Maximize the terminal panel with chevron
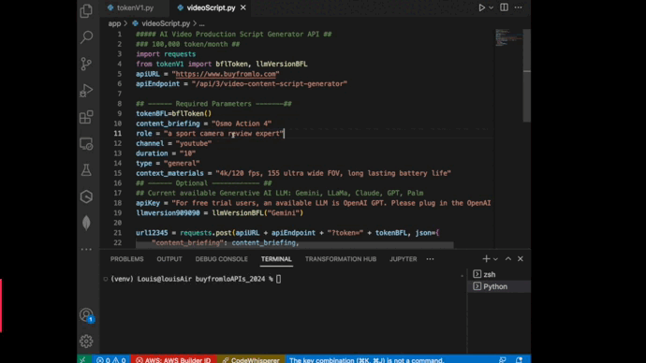646x363 pixels. [x=508, y=258]
